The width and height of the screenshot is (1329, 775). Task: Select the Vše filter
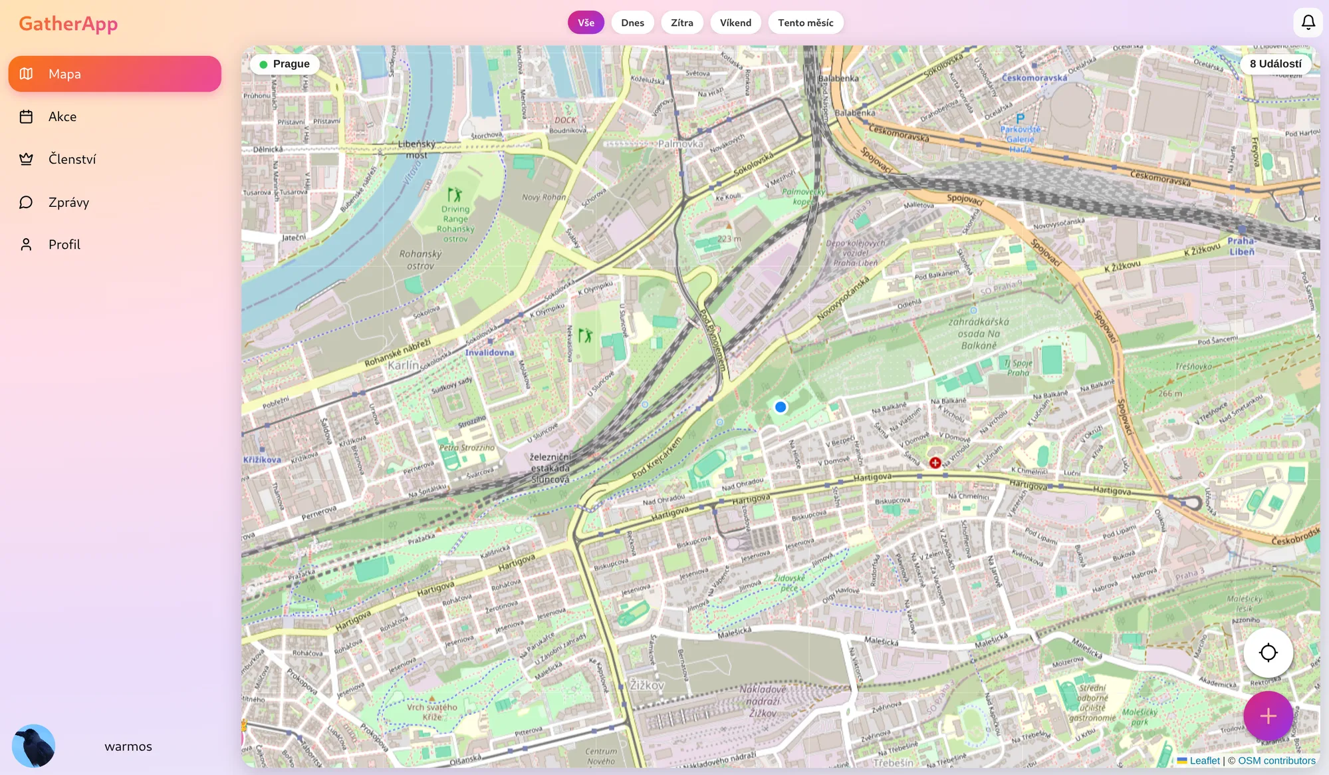tap(586, 23)
